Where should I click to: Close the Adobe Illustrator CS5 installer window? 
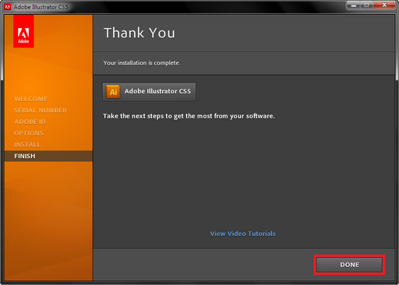[384, 5]
